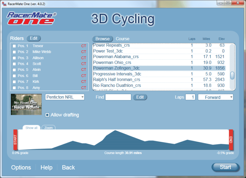Click the Find course text field
The width and height of the screenshot is (246, 178).
click(x=118, y=97)
